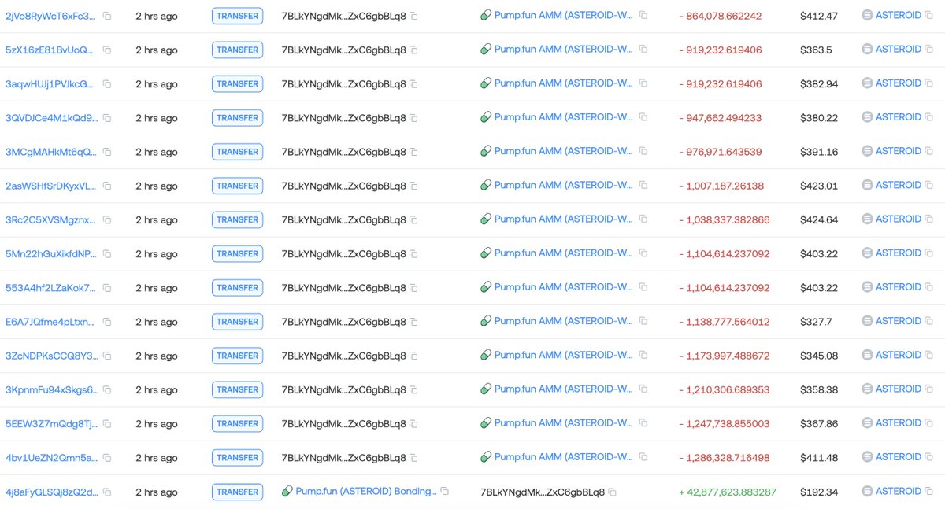Screen dimensions: 945x509
Task: Copy sender address in the $423.01 row
Action: click(413, 186)
